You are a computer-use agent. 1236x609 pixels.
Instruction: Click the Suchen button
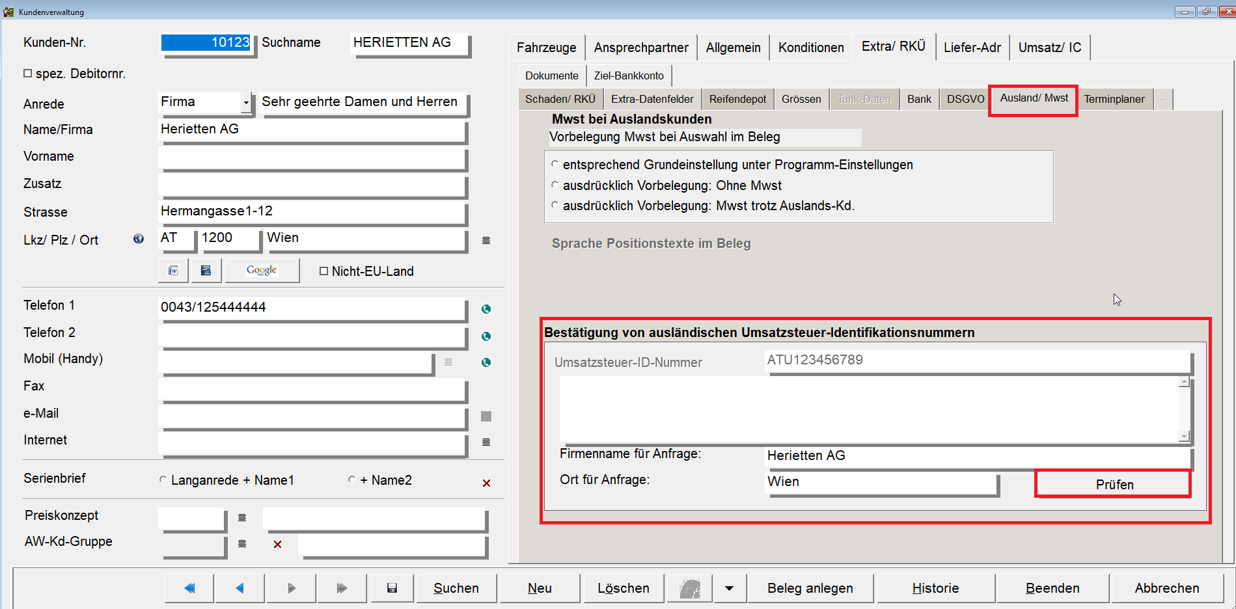[456, 588]
